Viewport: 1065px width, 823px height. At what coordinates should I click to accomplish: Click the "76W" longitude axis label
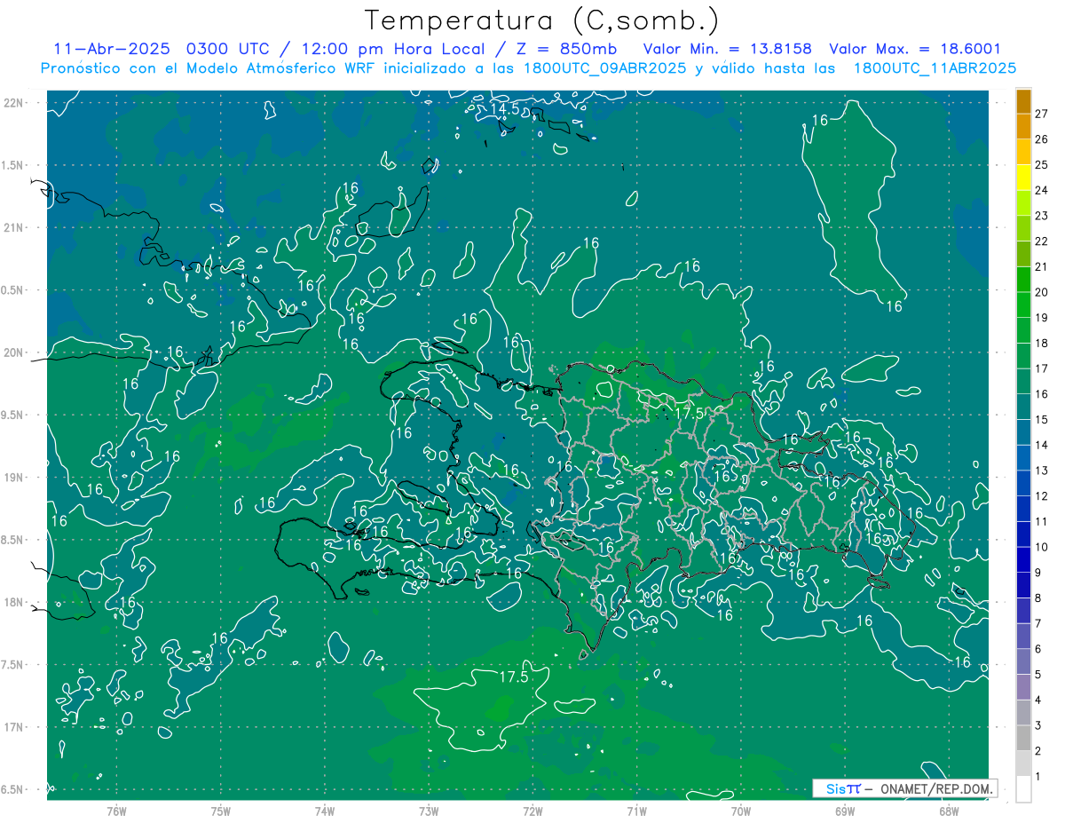click(116, 811)
